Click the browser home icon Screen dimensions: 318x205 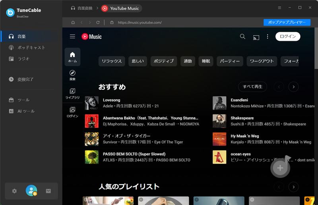point(73,23)
